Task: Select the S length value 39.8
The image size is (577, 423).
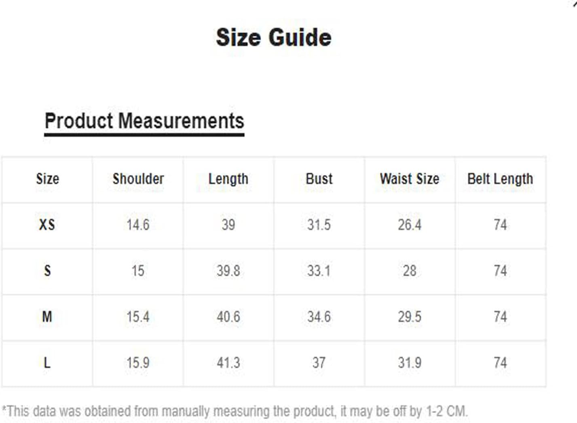Action: pyautogui.click(x=228, y=271)
